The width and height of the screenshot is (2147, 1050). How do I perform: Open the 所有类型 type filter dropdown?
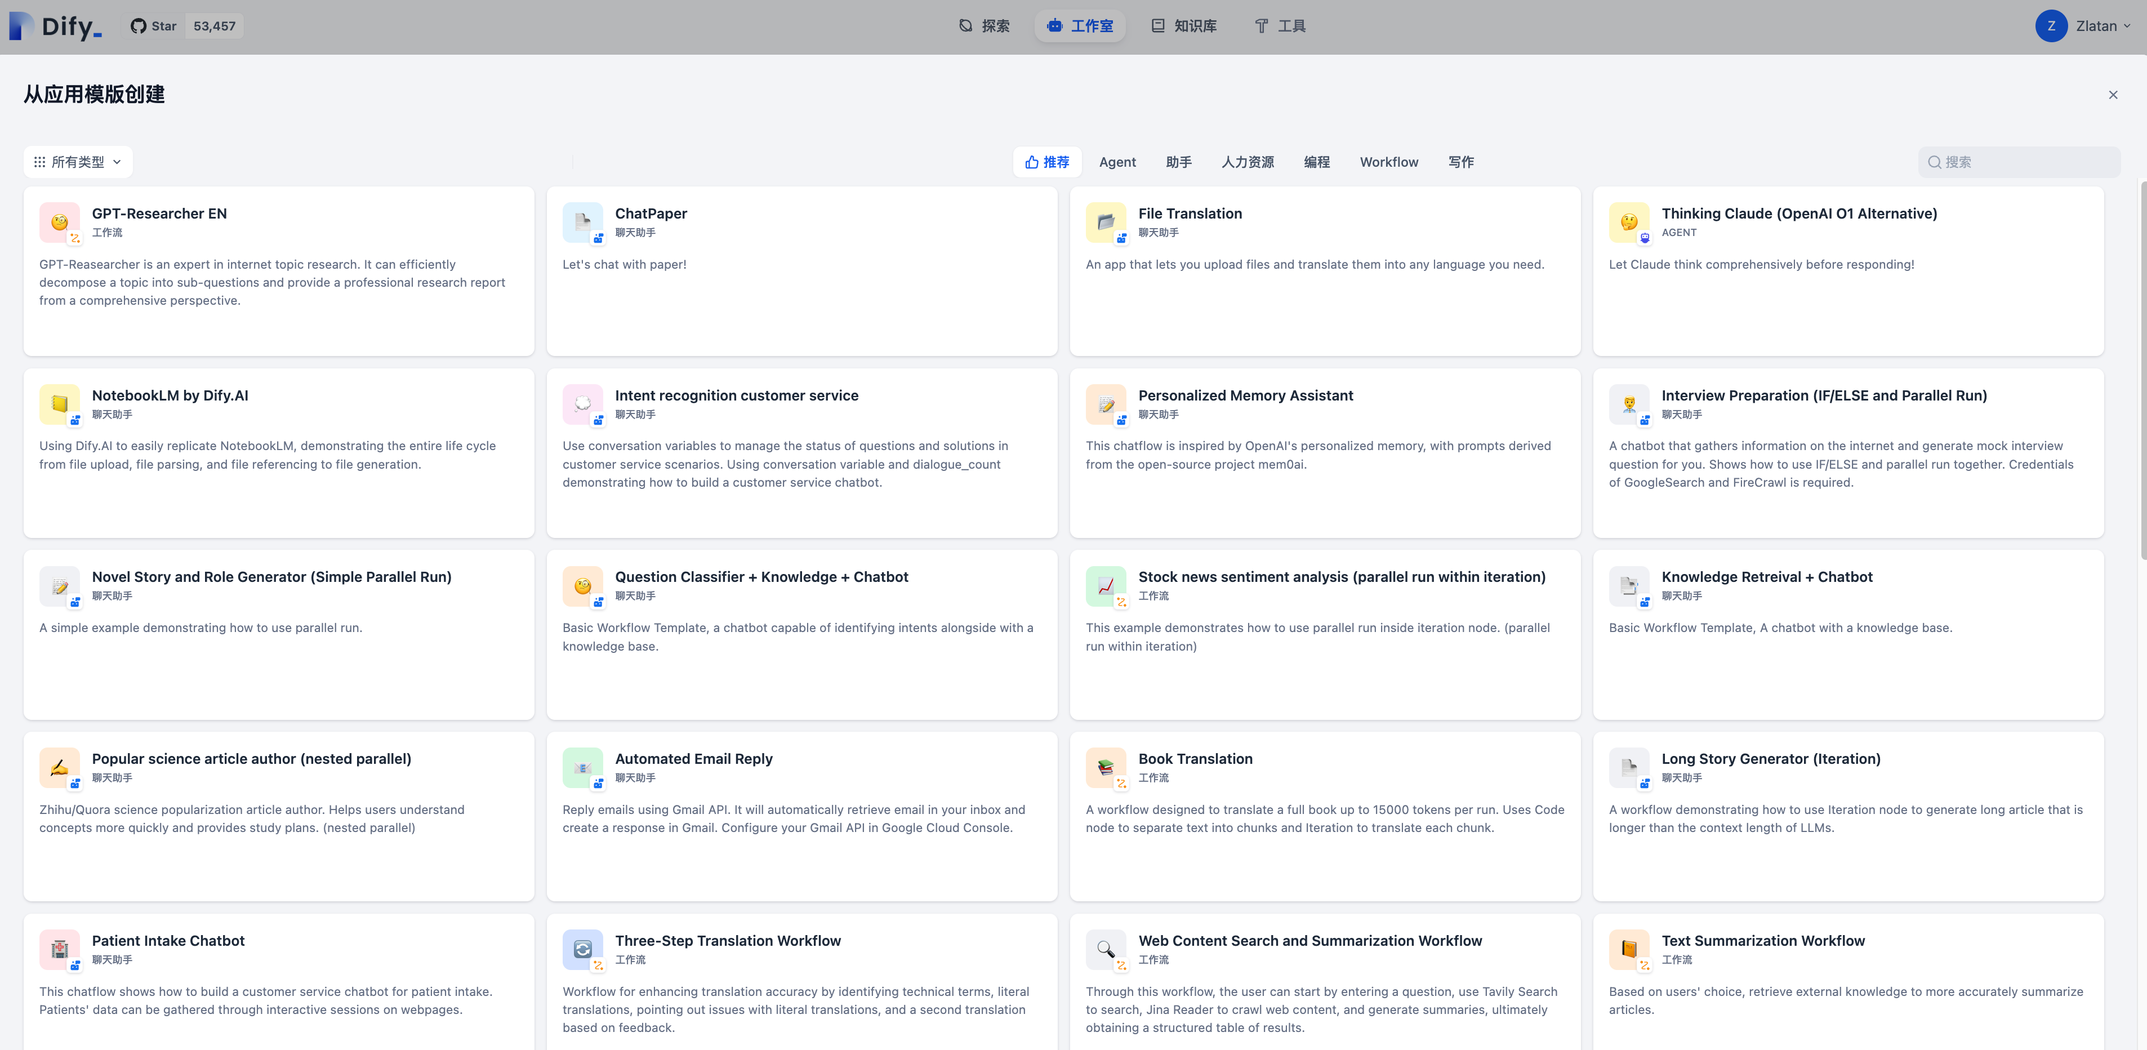point(78,162)
